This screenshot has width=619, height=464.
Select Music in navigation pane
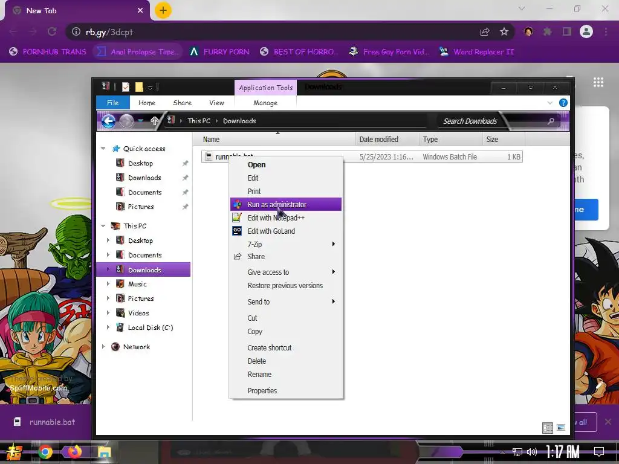pyautogui.click(x=137, y=284)
